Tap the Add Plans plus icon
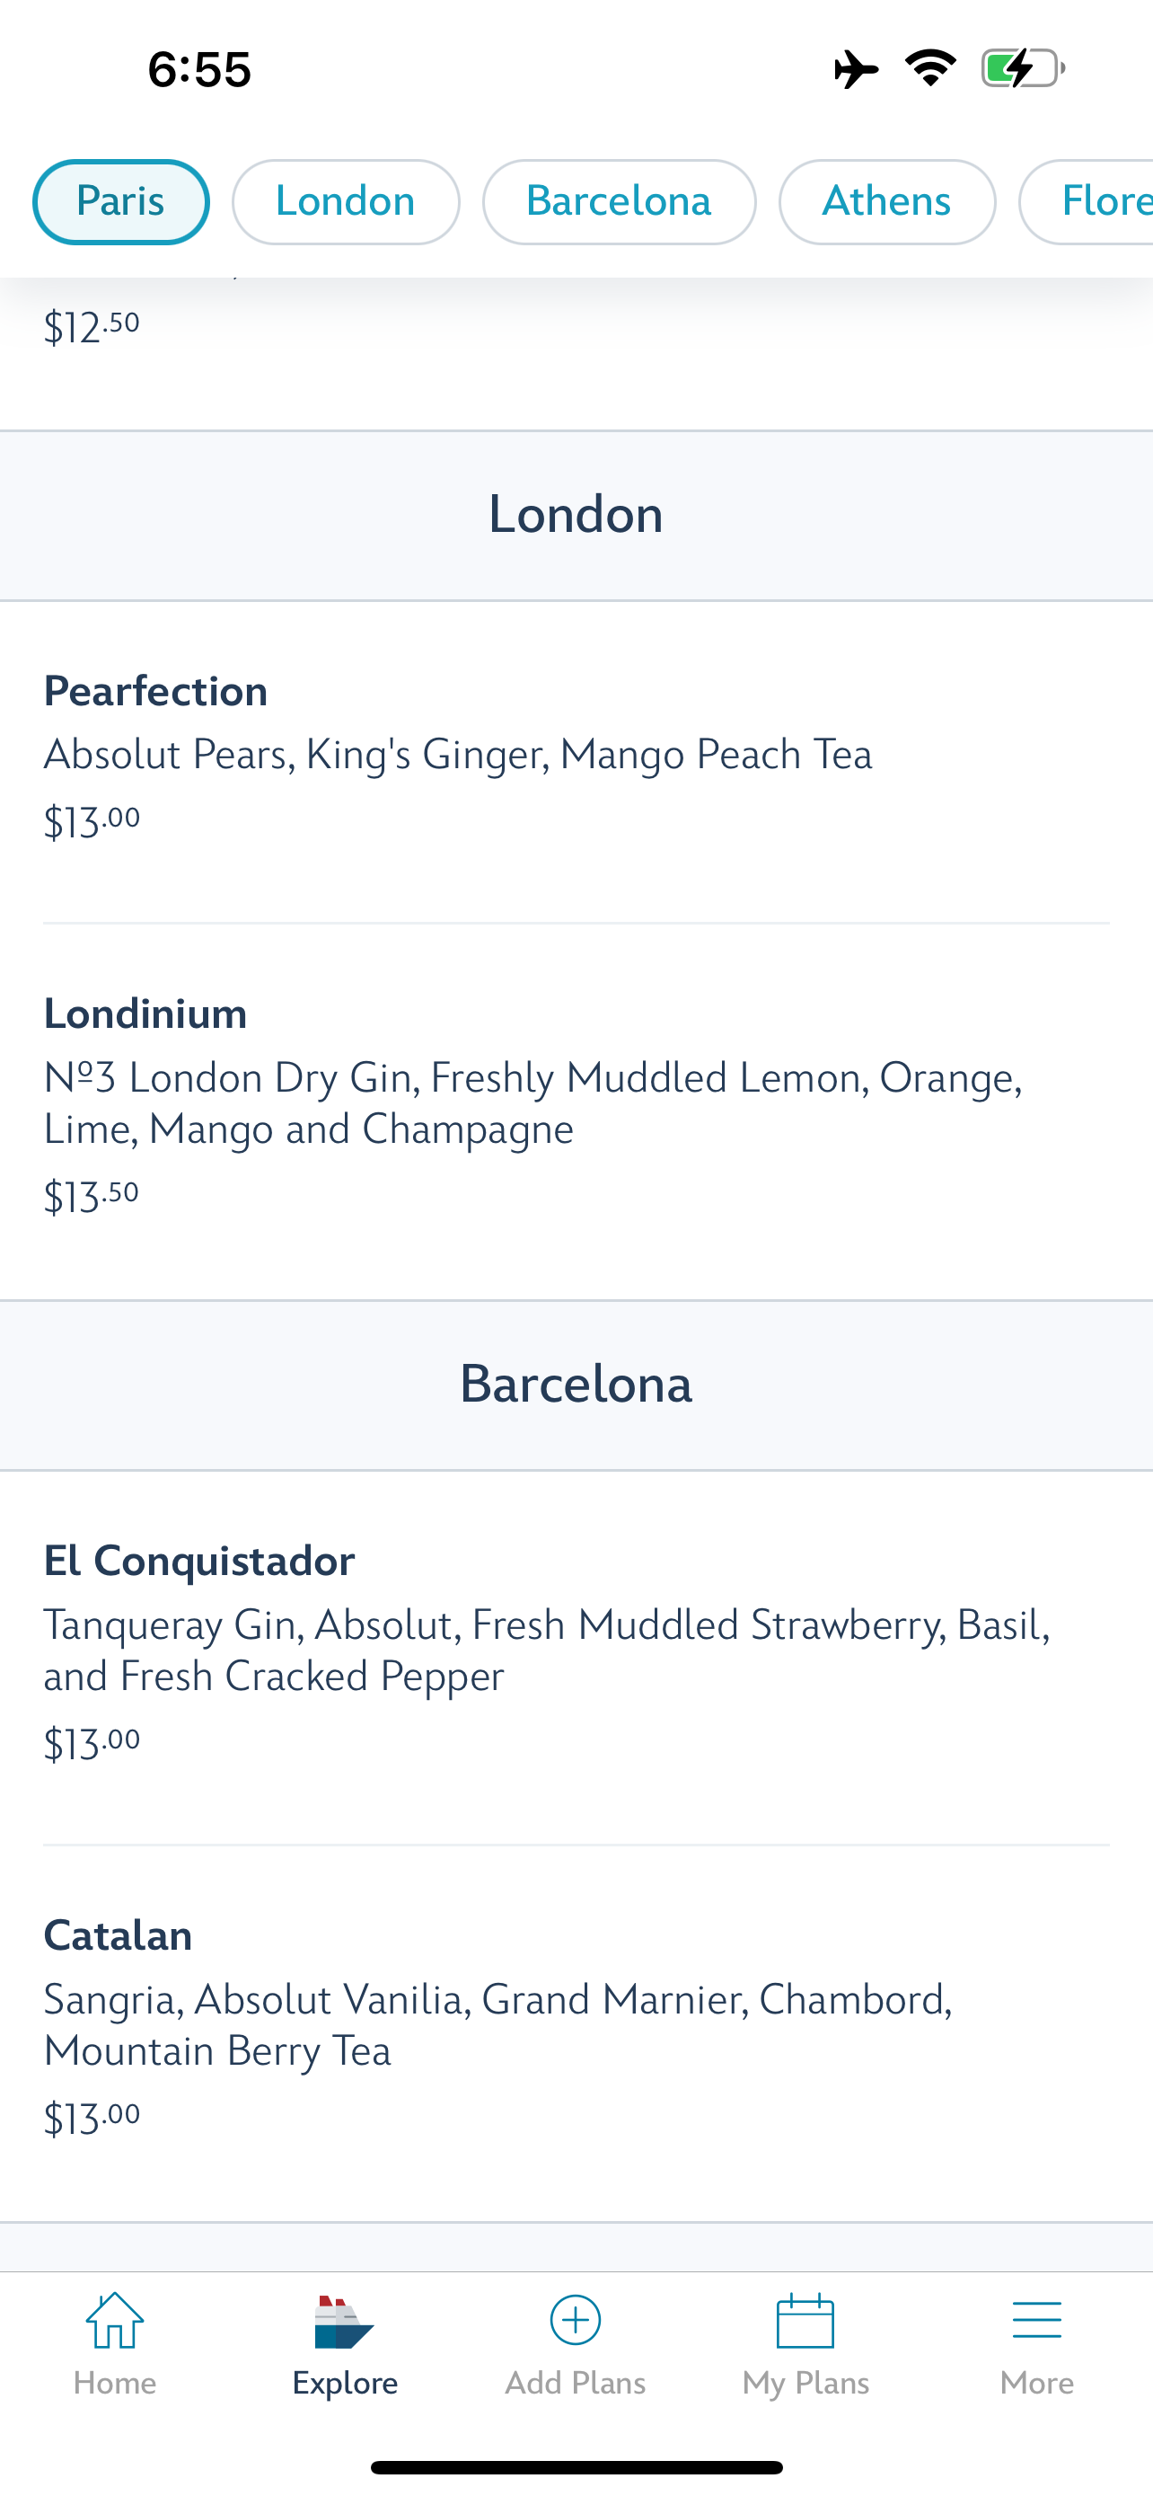This screenshot has height=2496, width=1153. click(575, 2321)
